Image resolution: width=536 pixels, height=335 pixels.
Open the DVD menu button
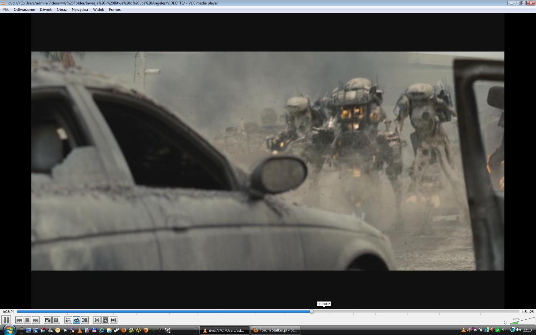105,320
